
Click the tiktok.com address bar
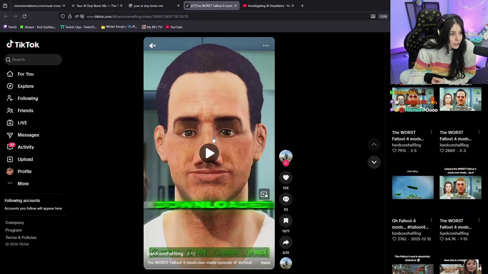pos(137,16)
